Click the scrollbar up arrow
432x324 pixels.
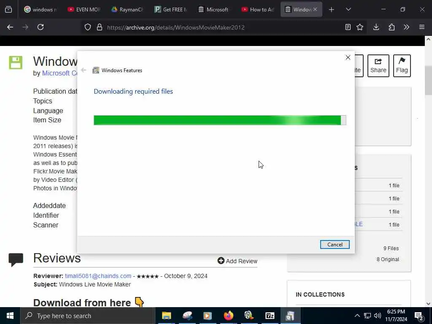tap(428, 39)
